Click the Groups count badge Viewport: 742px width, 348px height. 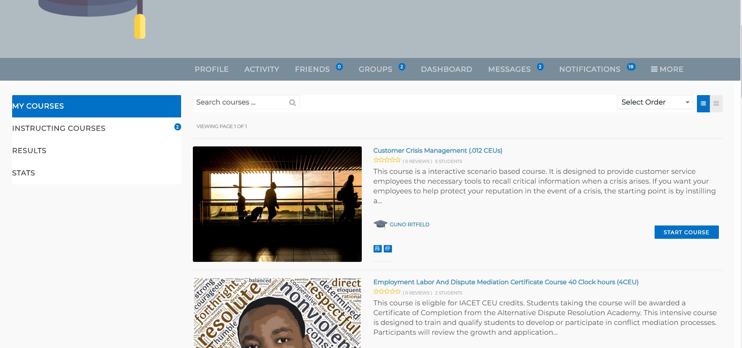(402, 67)
